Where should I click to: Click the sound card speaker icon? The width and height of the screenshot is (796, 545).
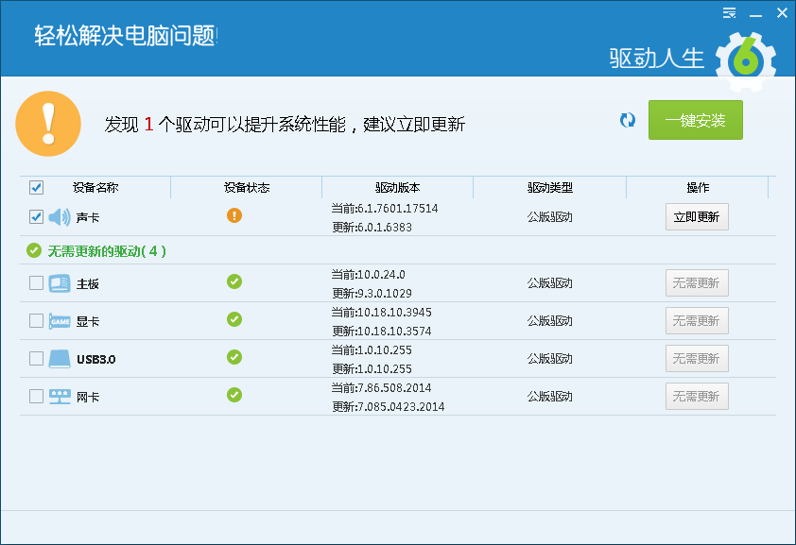point(60,217)
